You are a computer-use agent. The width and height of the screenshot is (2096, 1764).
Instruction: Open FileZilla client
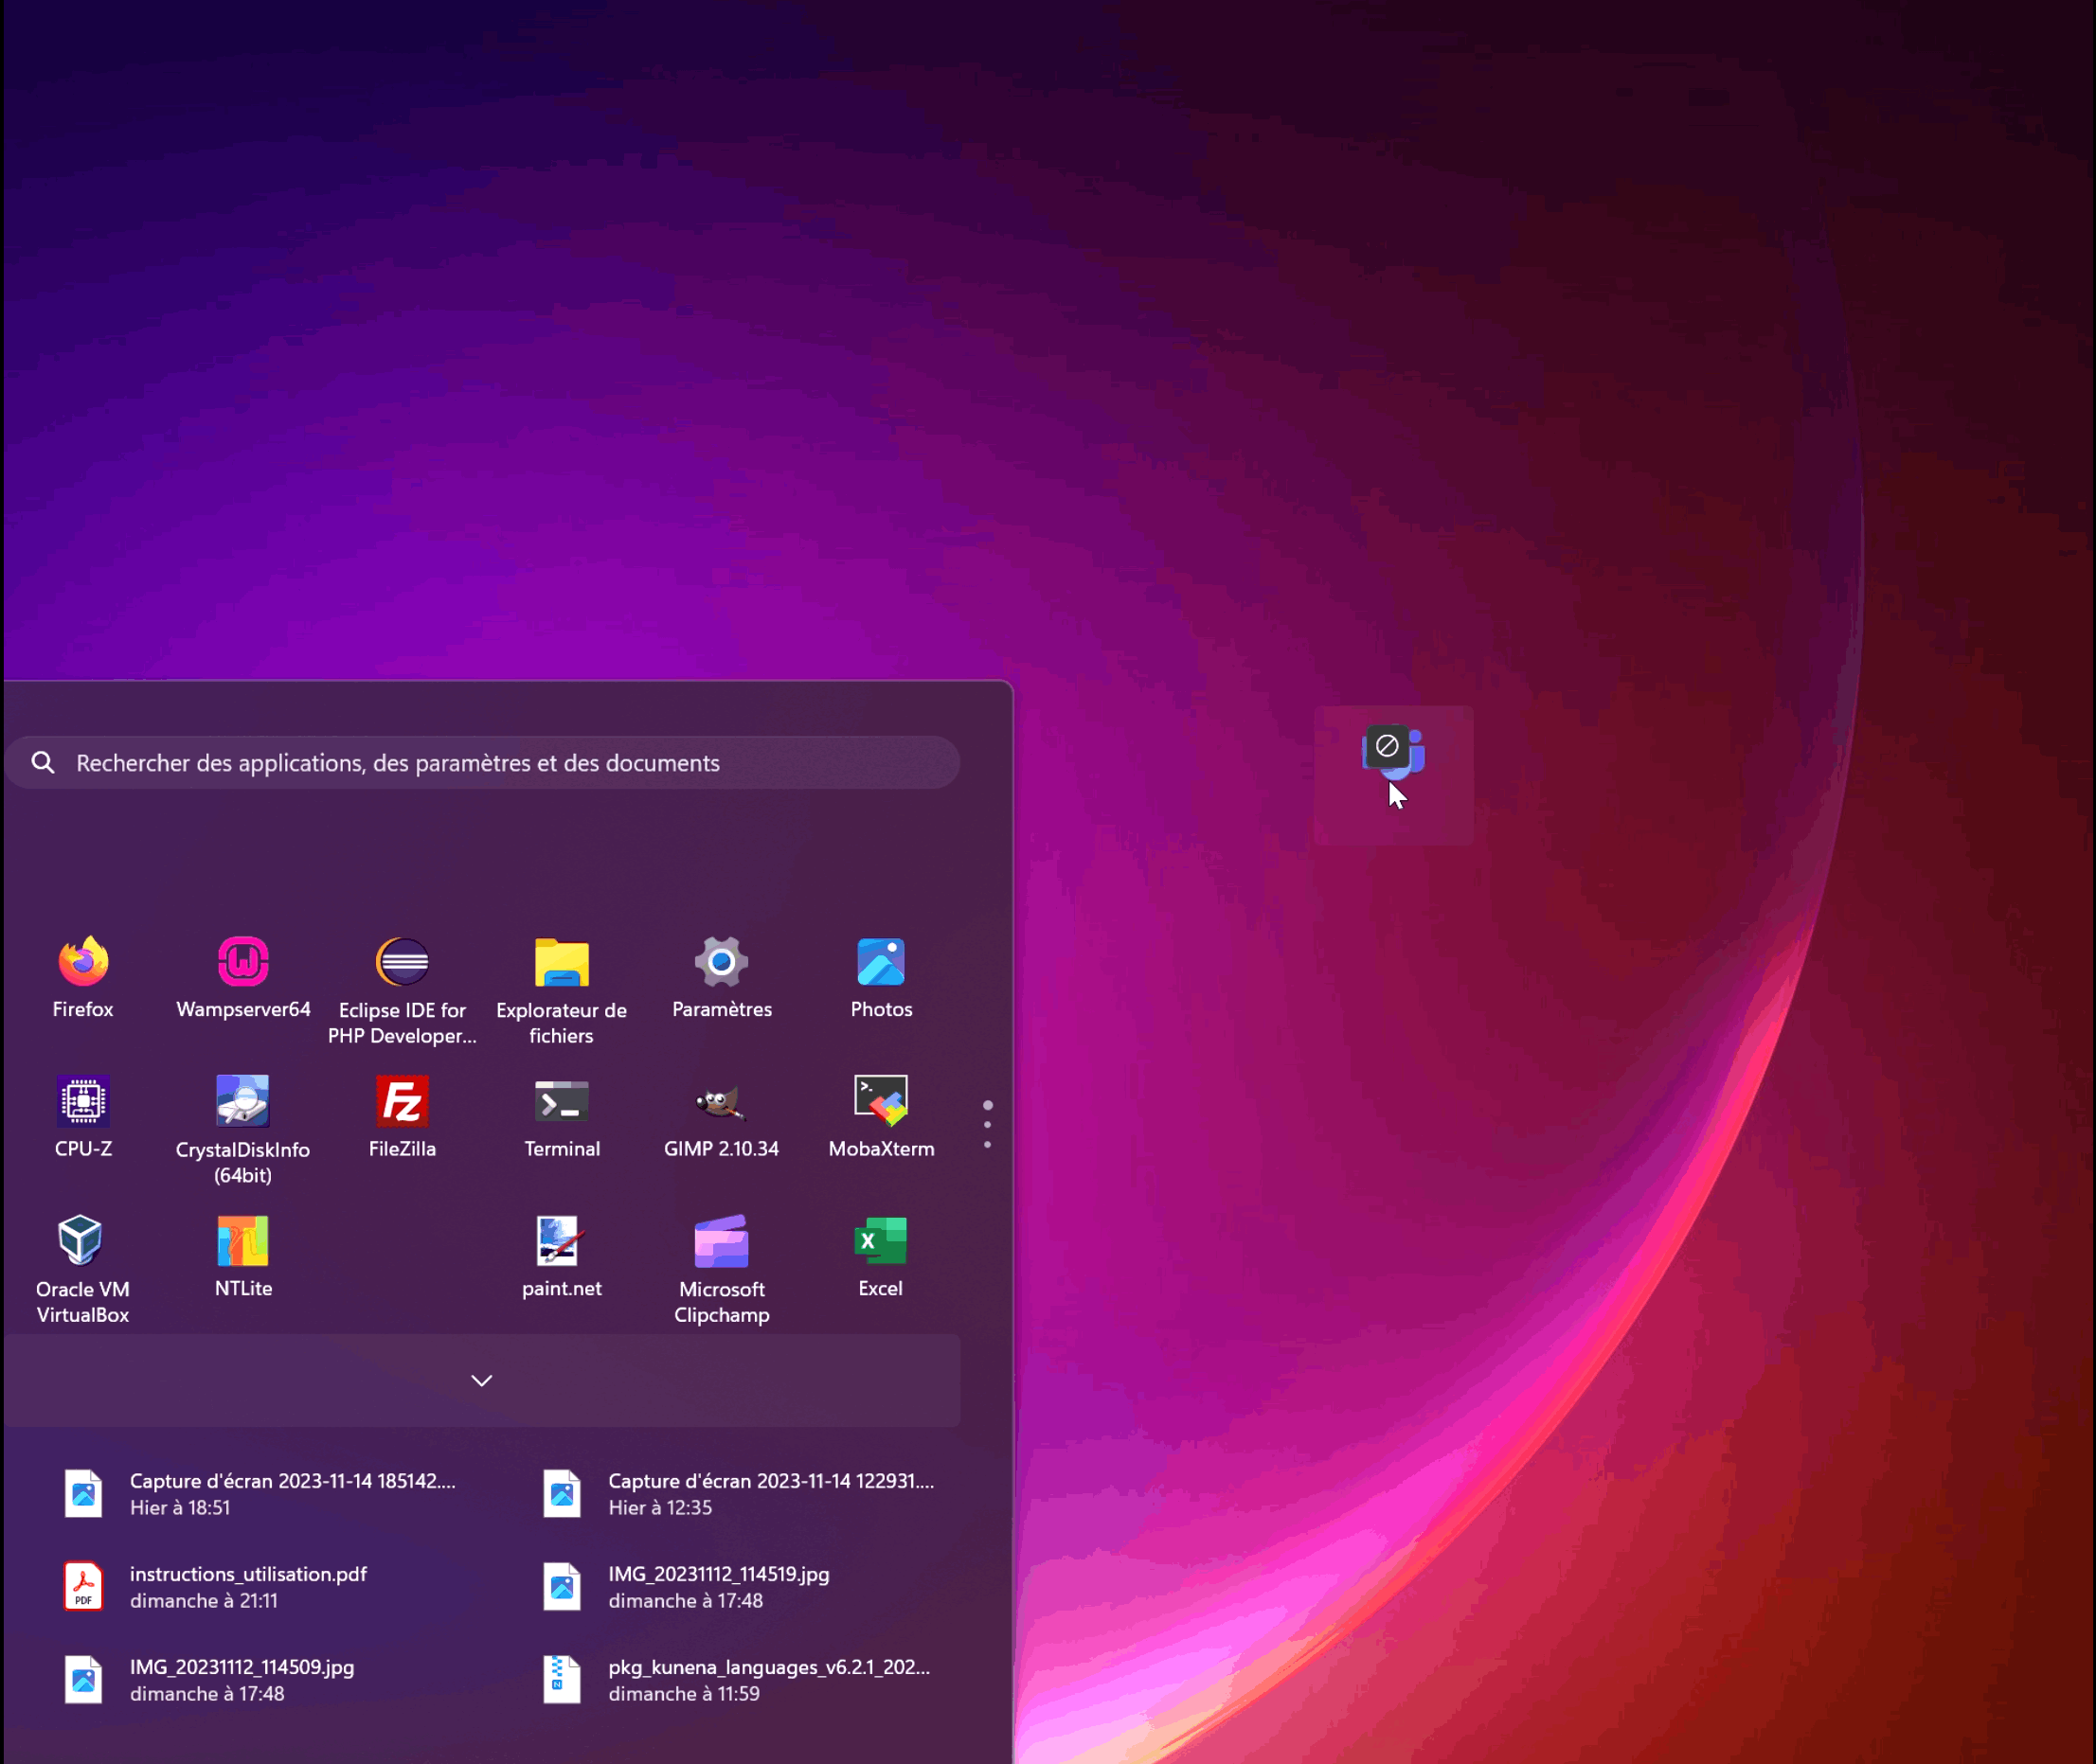403,1117
